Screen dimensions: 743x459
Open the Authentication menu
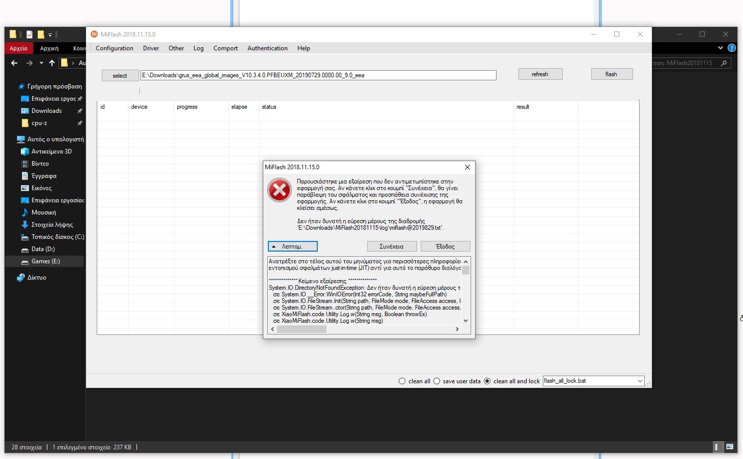(267, 48)
